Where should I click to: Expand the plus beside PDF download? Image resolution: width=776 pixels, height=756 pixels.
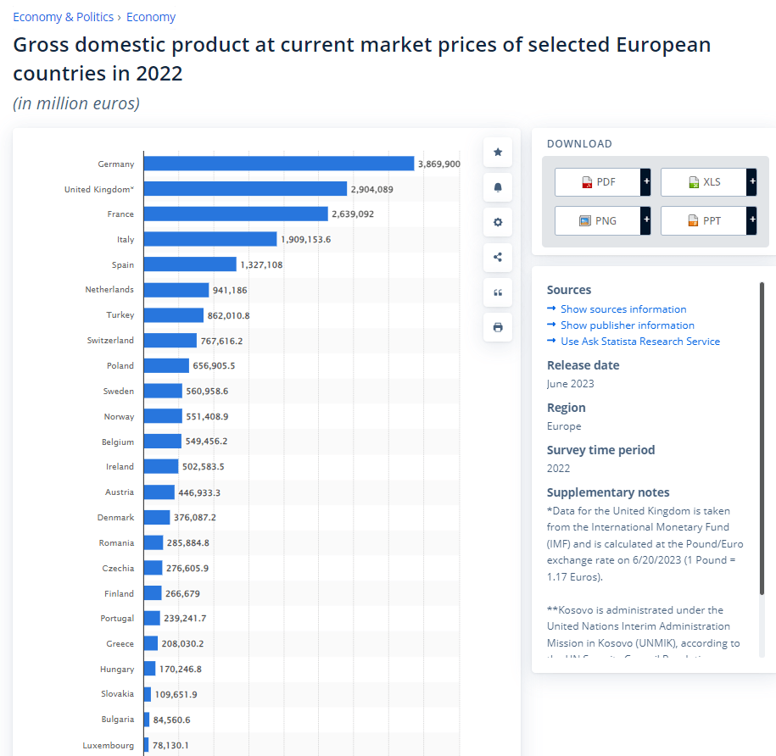pyautogui.click(x=645, y=182)
